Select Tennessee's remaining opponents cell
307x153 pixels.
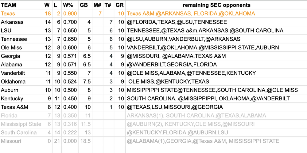(183, 39)
